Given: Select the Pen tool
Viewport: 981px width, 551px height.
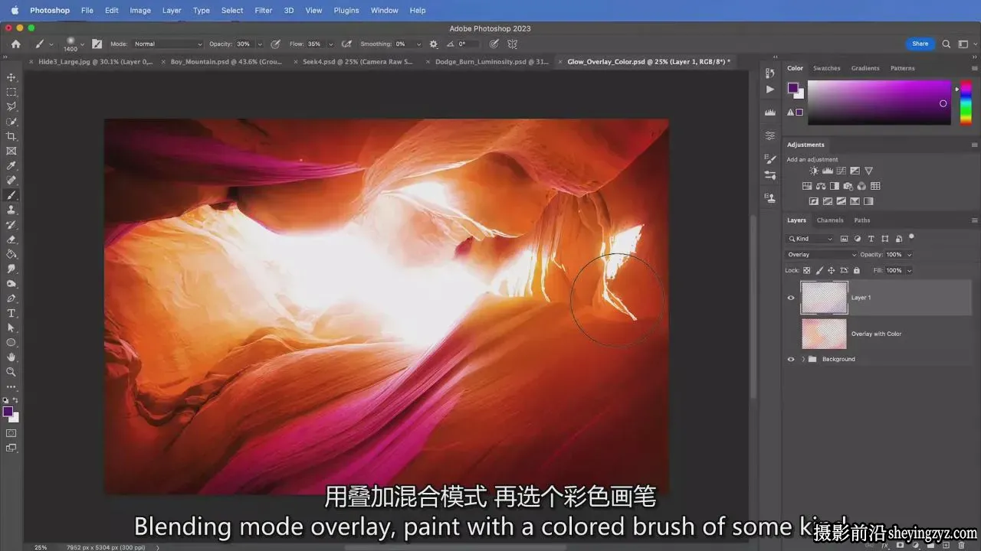Looking at the screenshot, I should coord(11,298).
